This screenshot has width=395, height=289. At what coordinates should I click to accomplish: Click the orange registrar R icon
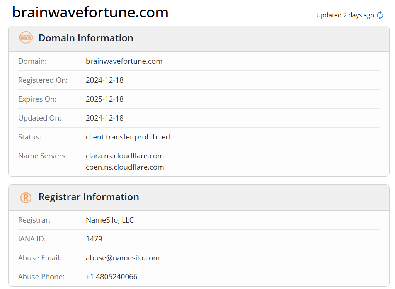[26, 197]
